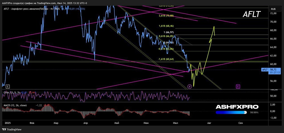Click the 62,00 price axis label
Viewport: 284px width, 133px height.
click(273, 56)
